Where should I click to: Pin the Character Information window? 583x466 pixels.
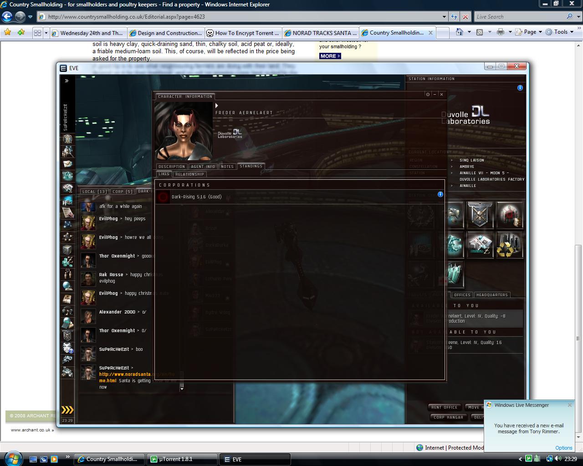[428, 94]
